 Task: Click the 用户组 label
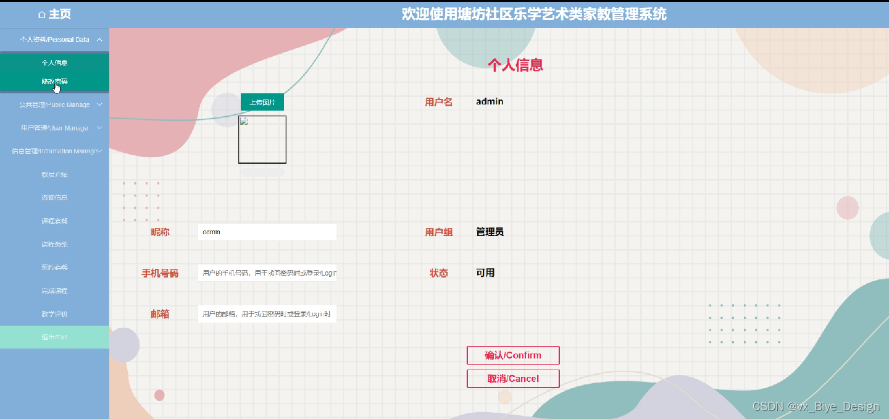(439, 232)
